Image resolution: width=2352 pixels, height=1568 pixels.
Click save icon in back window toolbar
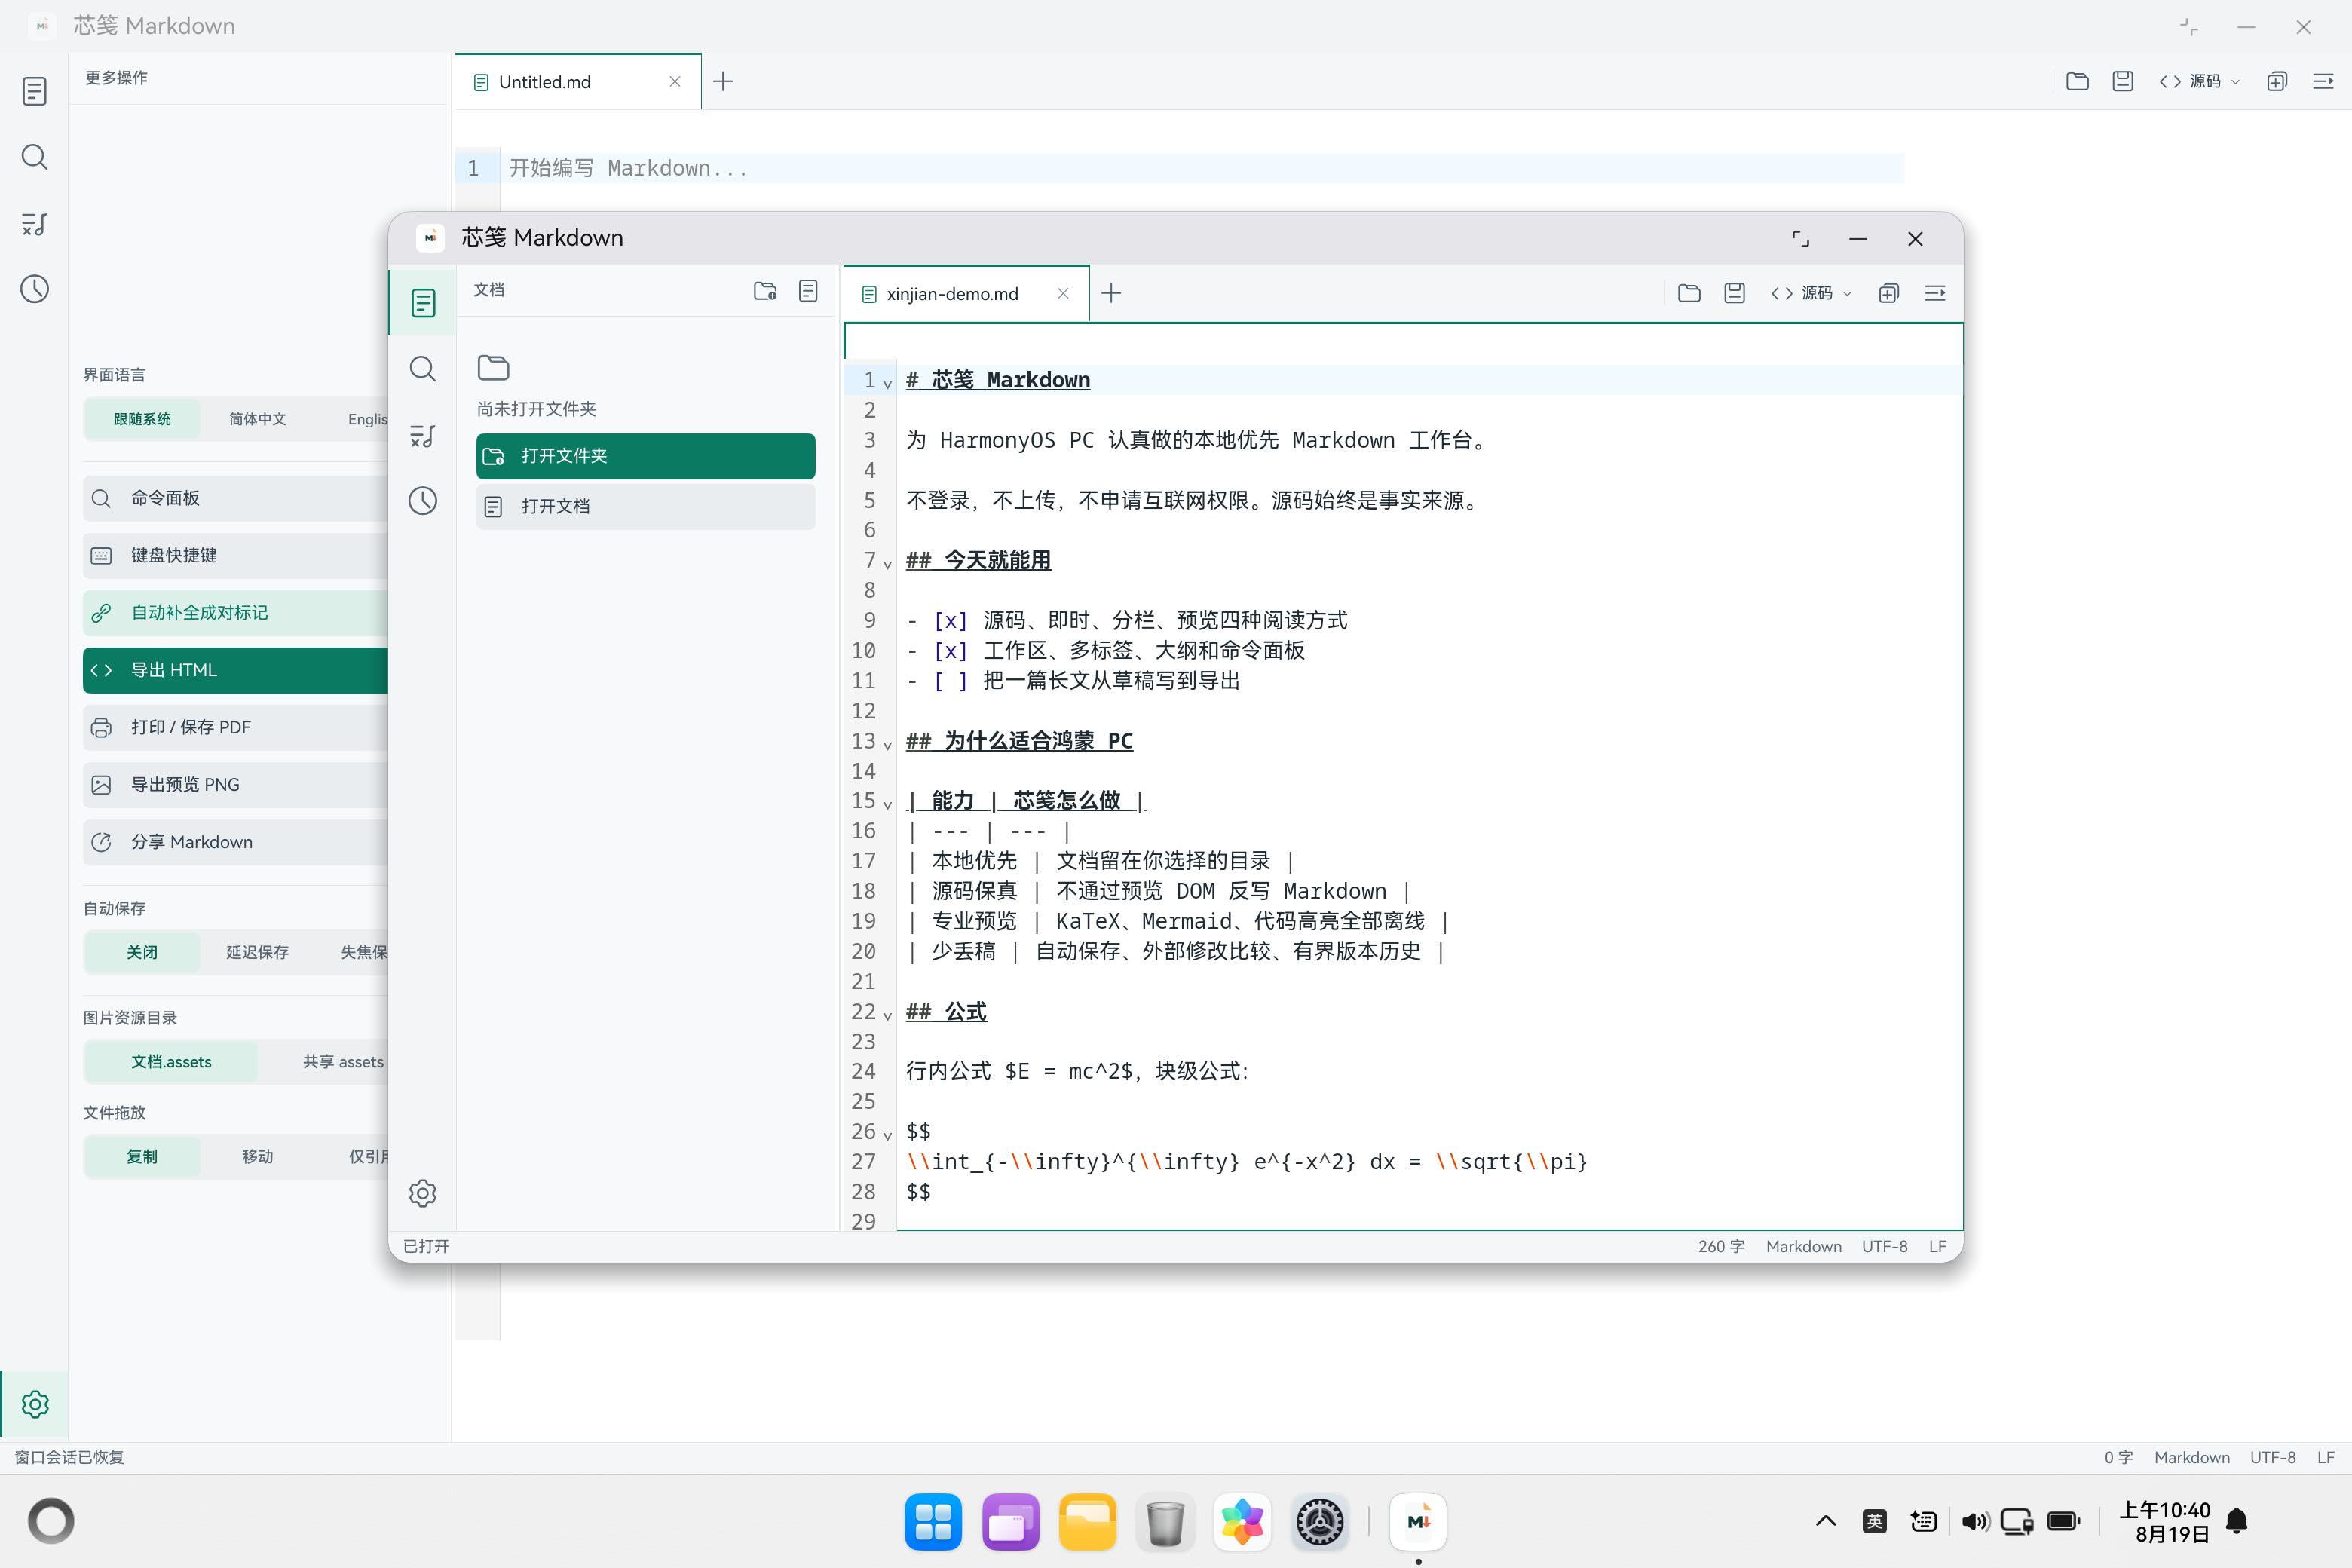click(x=2123, y=81)
